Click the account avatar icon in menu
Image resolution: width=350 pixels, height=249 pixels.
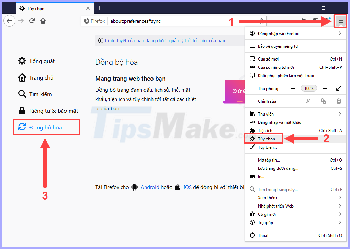click(252, 33)
